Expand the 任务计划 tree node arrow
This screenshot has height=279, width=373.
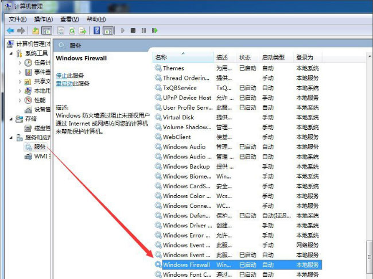pos(21,63)
